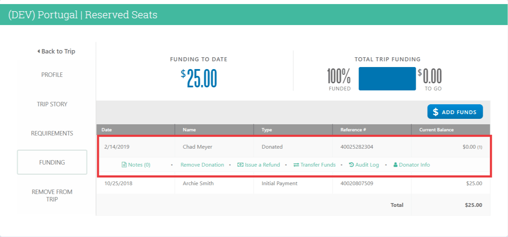
Task: Click the dollar sign on Add Funds
Action: point(436,112)
